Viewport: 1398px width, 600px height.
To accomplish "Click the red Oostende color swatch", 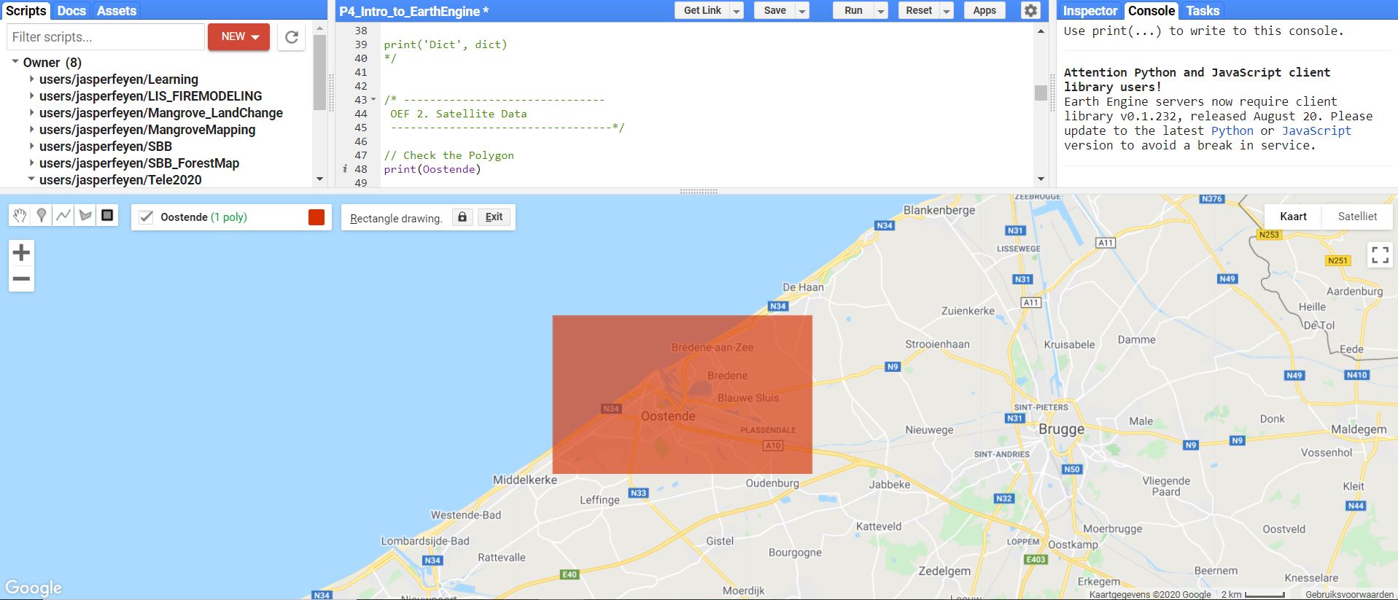I will 317,217.
